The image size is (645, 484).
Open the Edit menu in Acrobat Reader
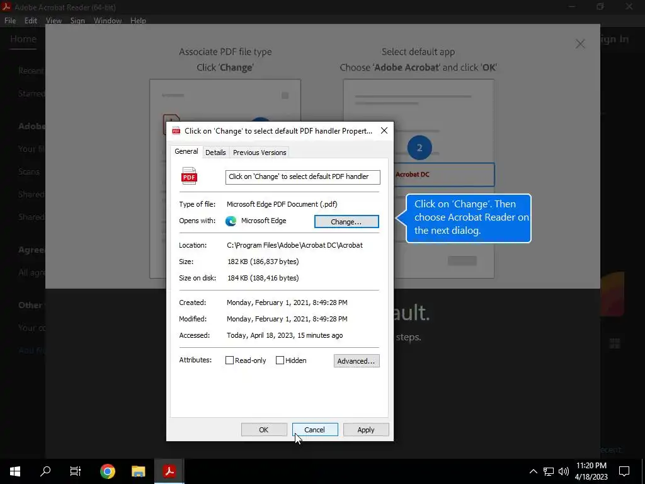pyautogui.click(x=31, y=21)
